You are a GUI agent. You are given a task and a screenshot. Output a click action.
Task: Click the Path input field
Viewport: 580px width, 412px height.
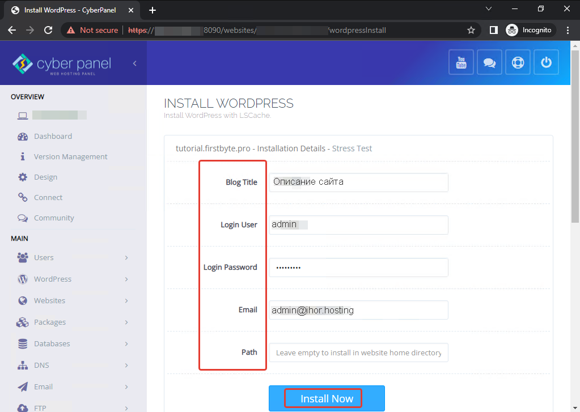(x=358, y=352)
